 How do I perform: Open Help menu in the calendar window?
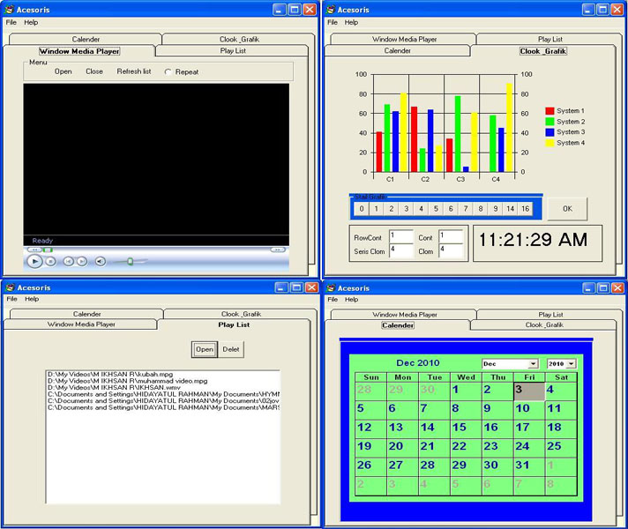coord(352,300)
